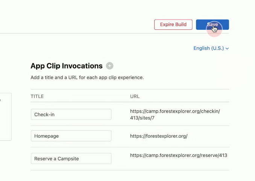This screenshot has height=181, width=255.
Task: Click the App Clip Invocations heading
Action: click(x=67, y=66)
